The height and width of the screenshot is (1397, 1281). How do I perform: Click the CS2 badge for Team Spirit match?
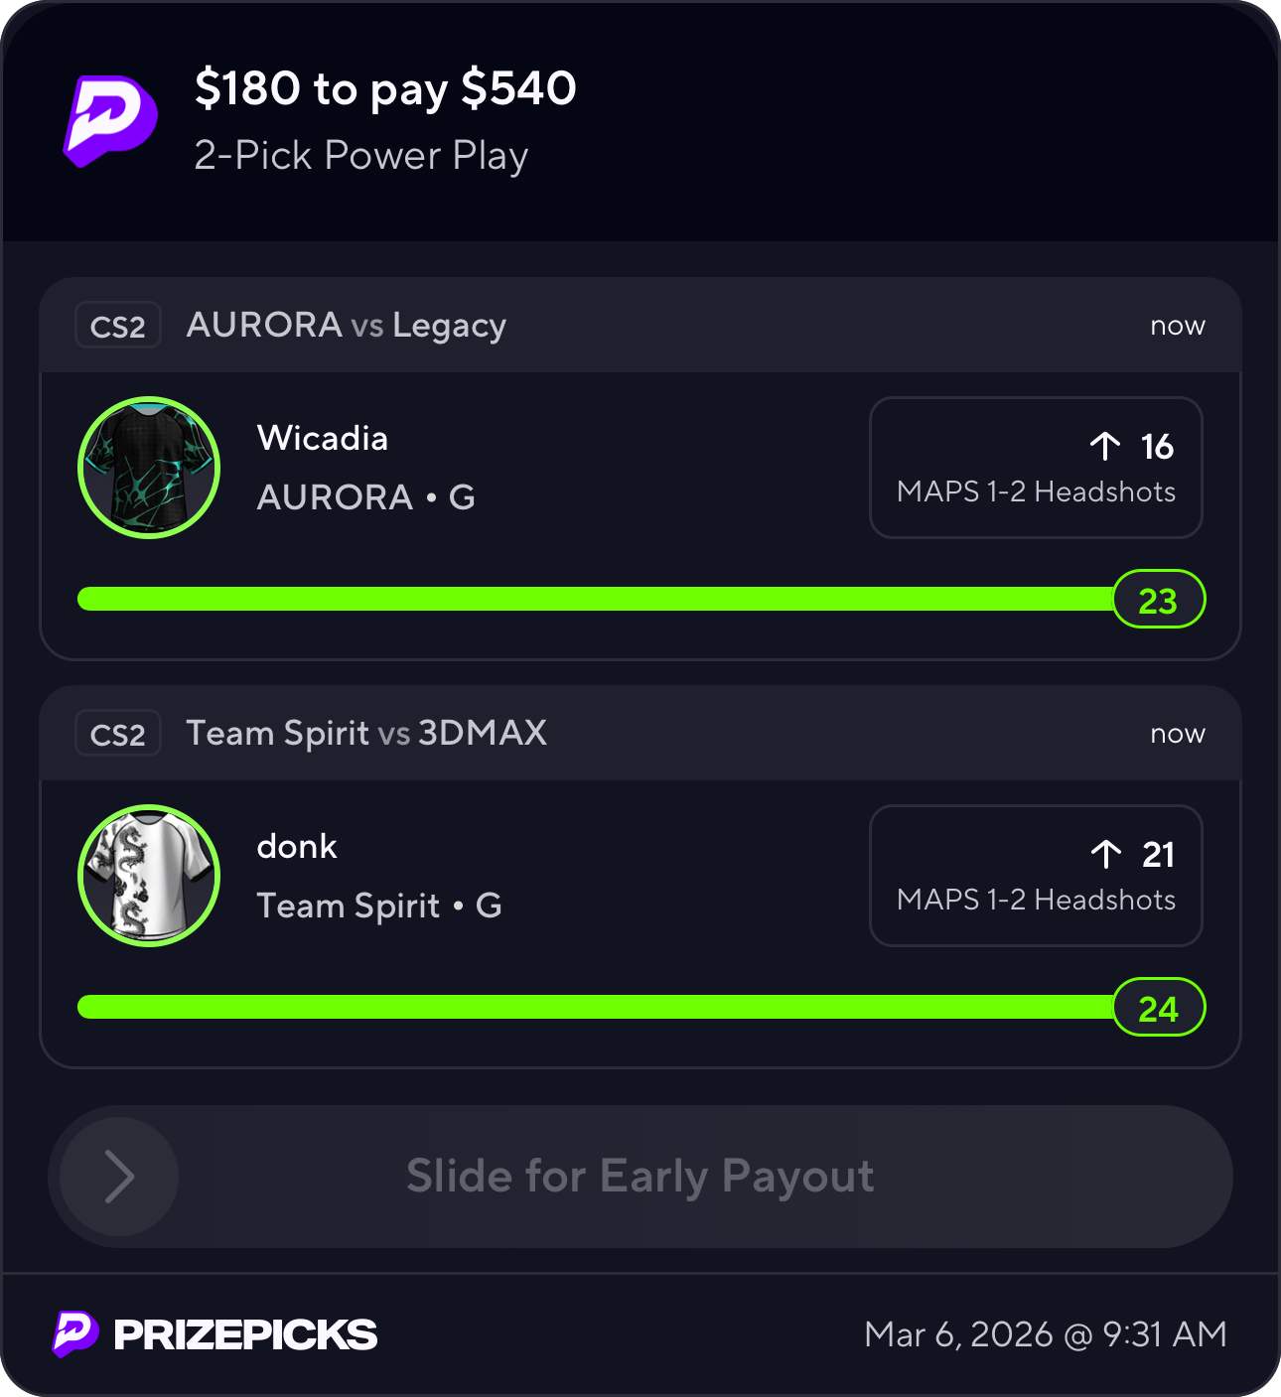(118, 734)
